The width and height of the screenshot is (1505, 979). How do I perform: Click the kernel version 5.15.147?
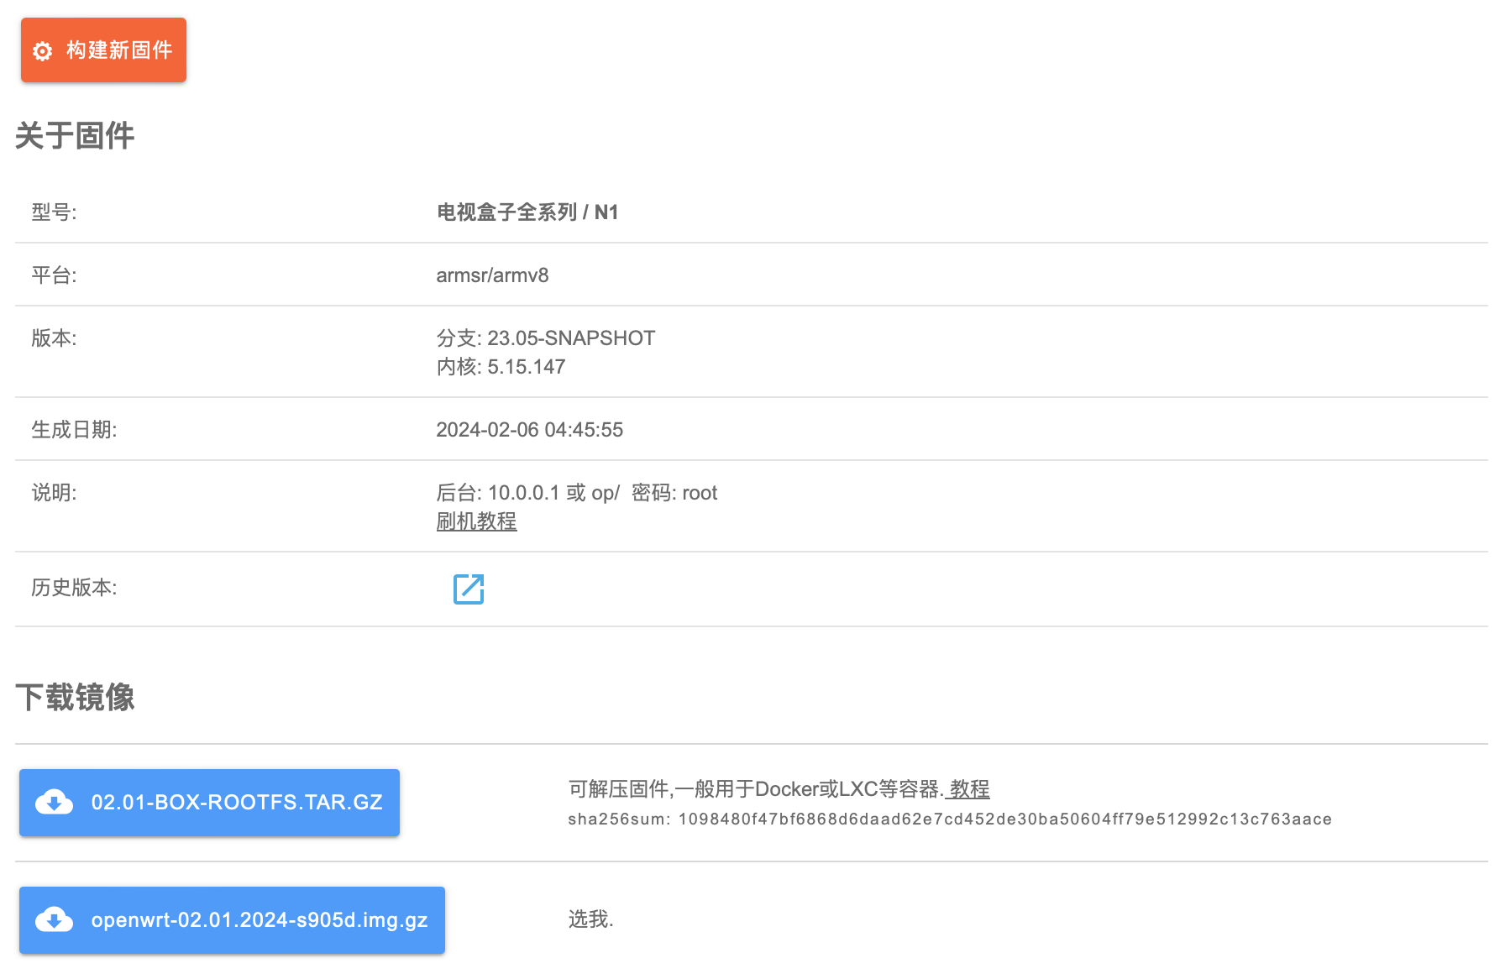[x=527, y=367]
